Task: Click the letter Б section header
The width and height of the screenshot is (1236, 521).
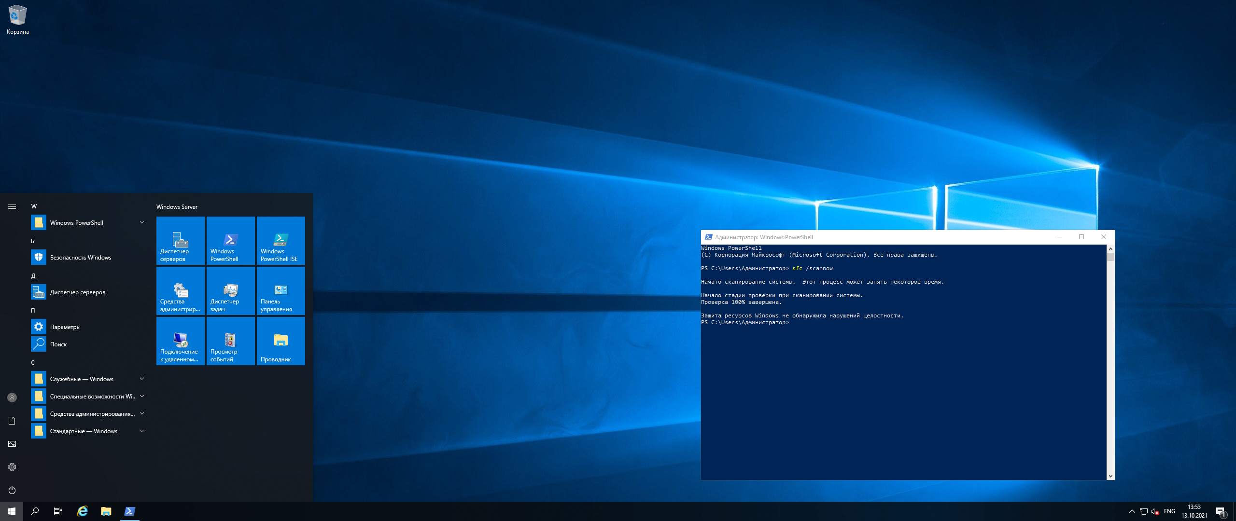Action: click(33, 241)
